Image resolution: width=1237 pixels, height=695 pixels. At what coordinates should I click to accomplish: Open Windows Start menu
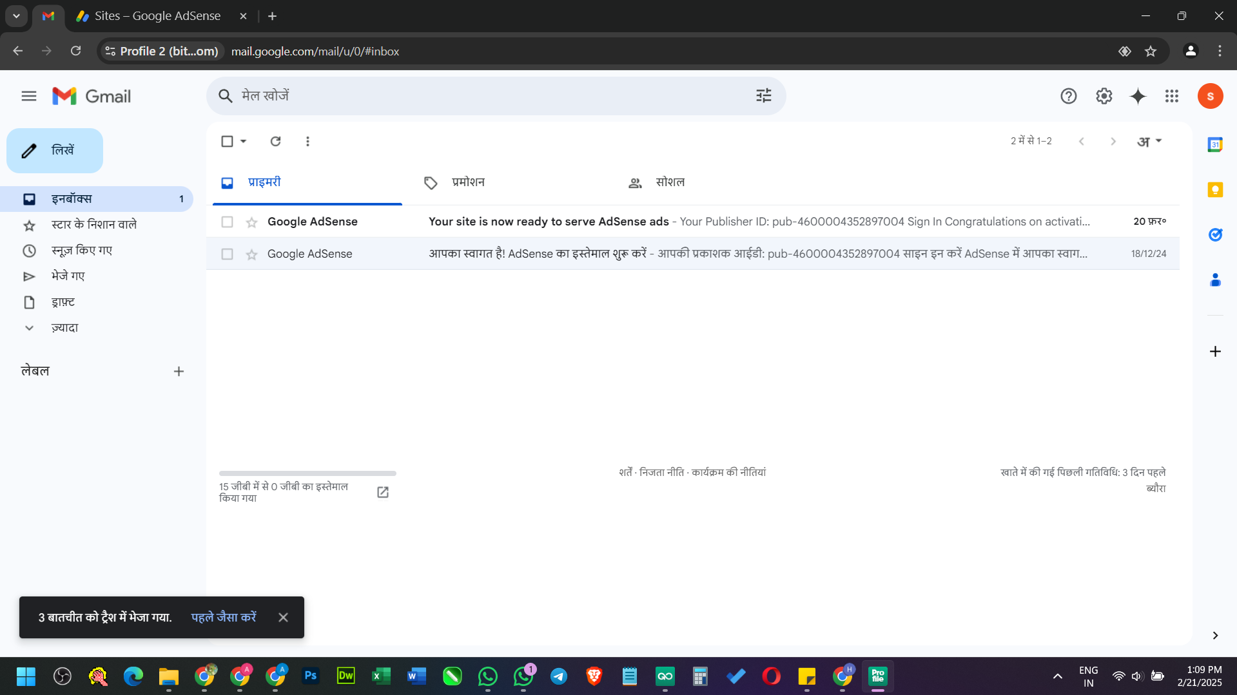[x=26, y=676]
